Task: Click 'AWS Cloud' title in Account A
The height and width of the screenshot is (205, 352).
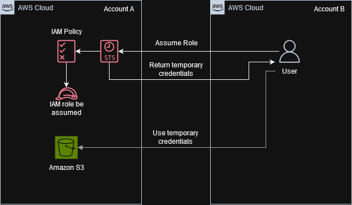Action: pyautogui.click(x=36, y=8)
